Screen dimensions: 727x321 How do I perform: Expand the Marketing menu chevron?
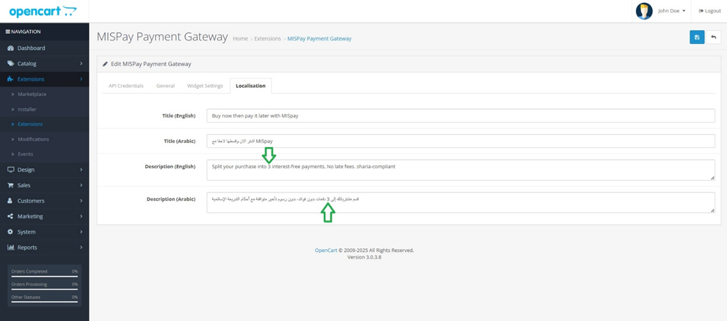click(81, 216)
